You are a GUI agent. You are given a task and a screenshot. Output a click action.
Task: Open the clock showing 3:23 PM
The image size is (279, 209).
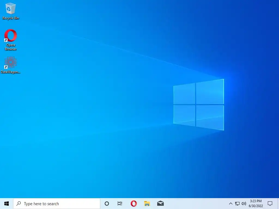click(x=256, y=204)
